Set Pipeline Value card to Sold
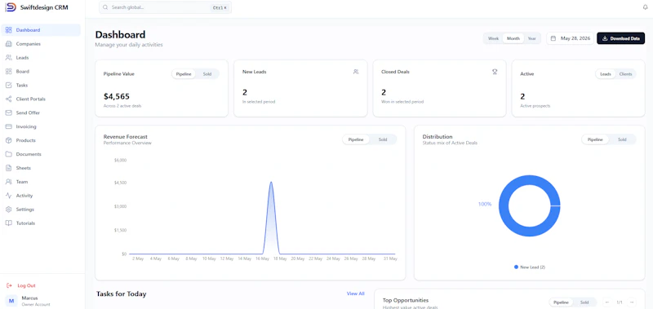The width and height of the screenshot is (653, 309). click(x=207, y=74)
